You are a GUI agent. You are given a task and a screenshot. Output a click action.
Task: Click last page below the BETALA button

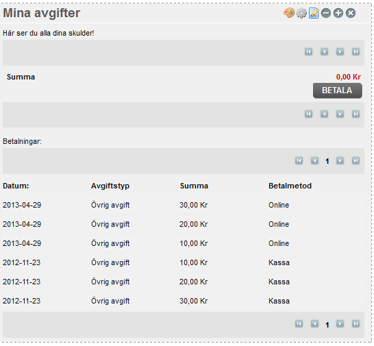[356, 114]
